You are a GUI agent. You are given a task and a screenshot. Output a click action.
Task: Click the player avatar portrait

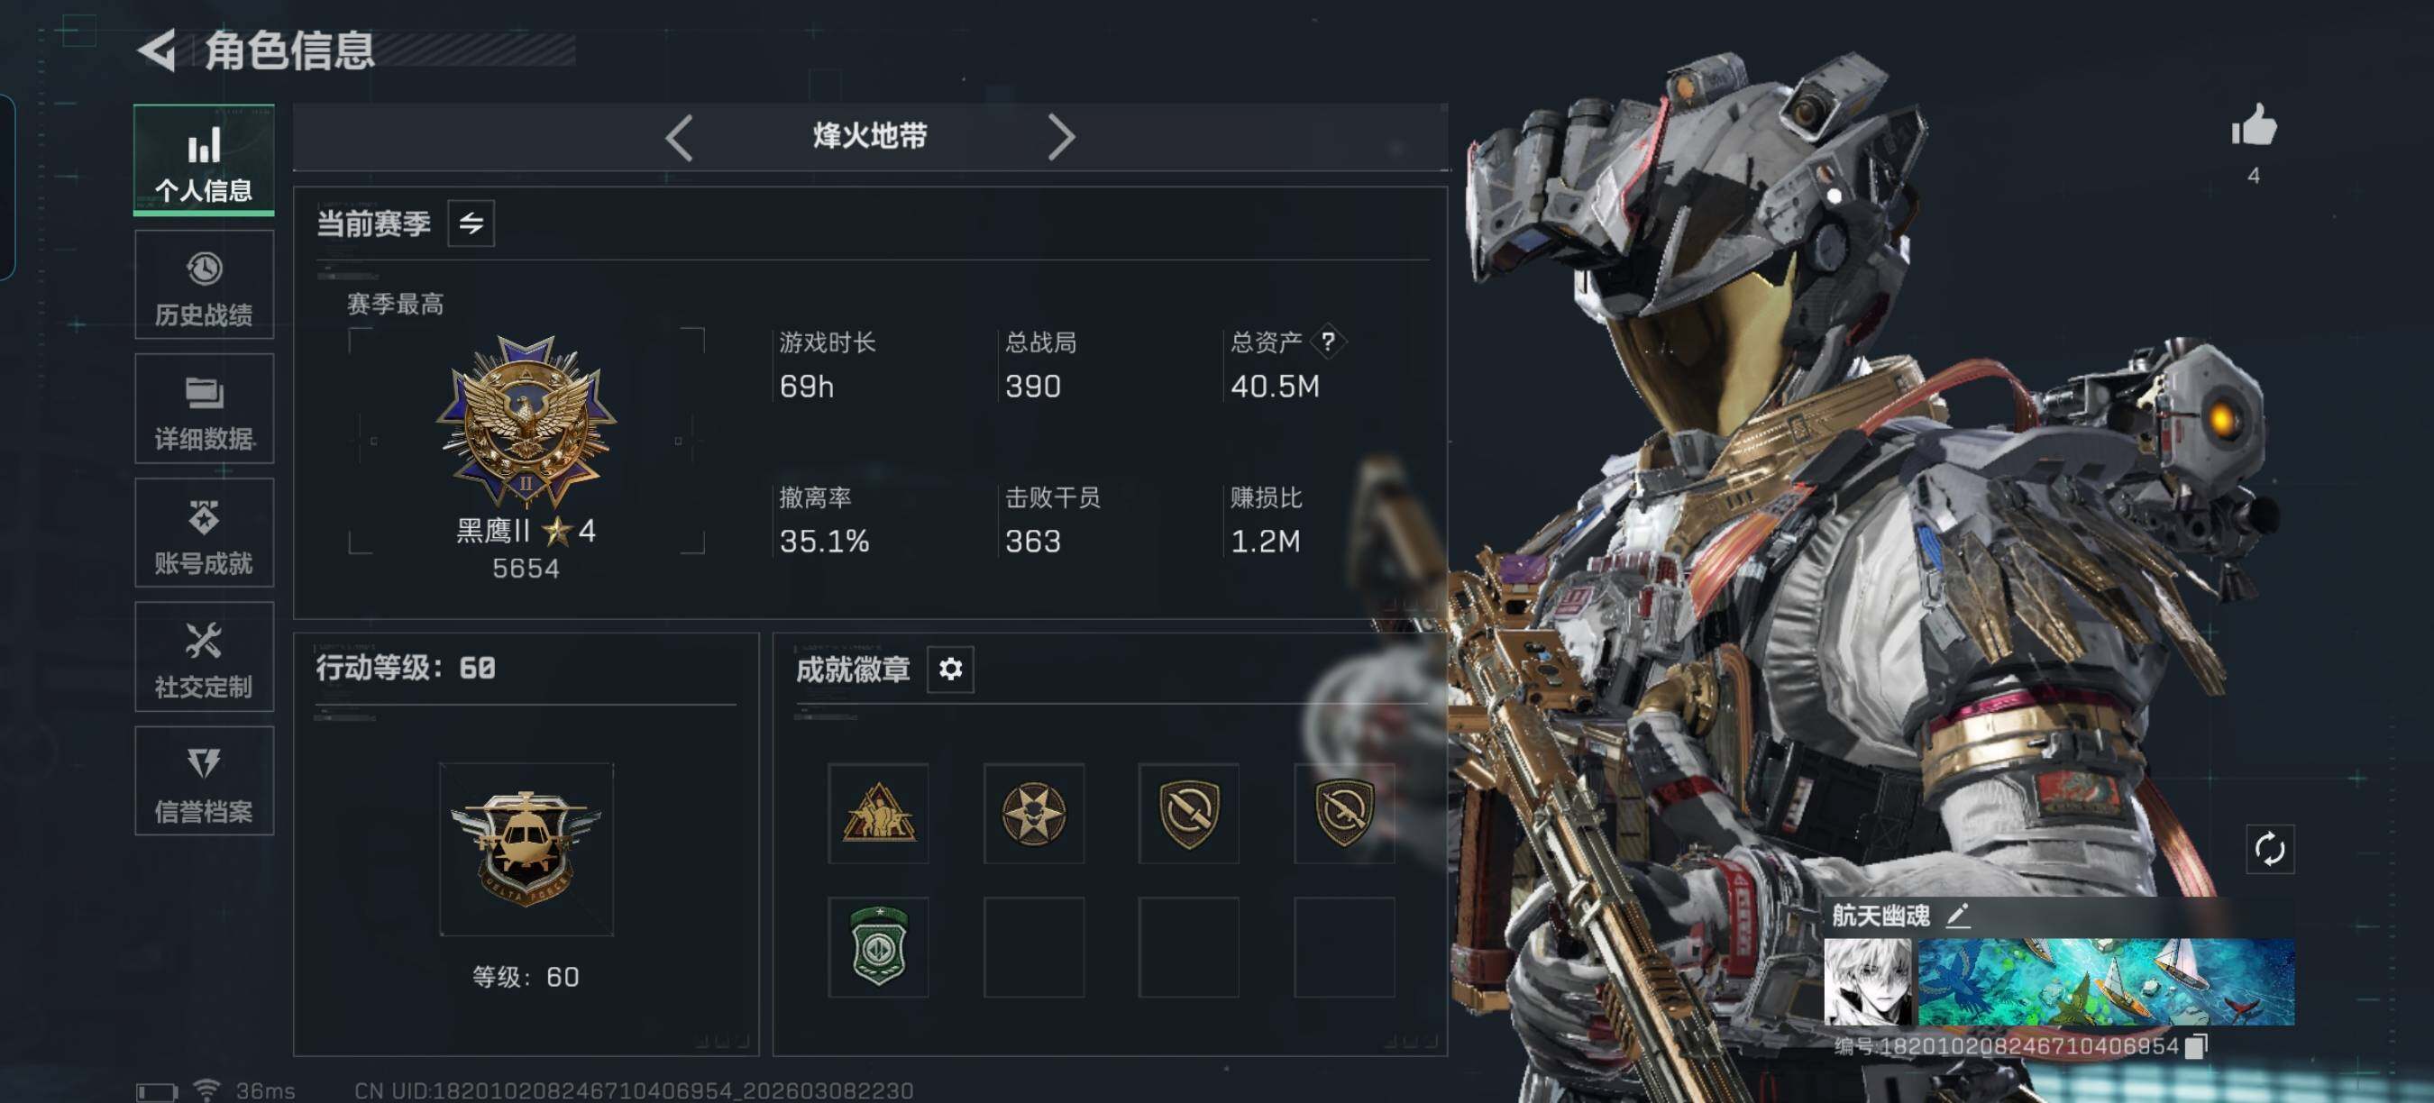pyautogui.click(x=1867, y=981)
